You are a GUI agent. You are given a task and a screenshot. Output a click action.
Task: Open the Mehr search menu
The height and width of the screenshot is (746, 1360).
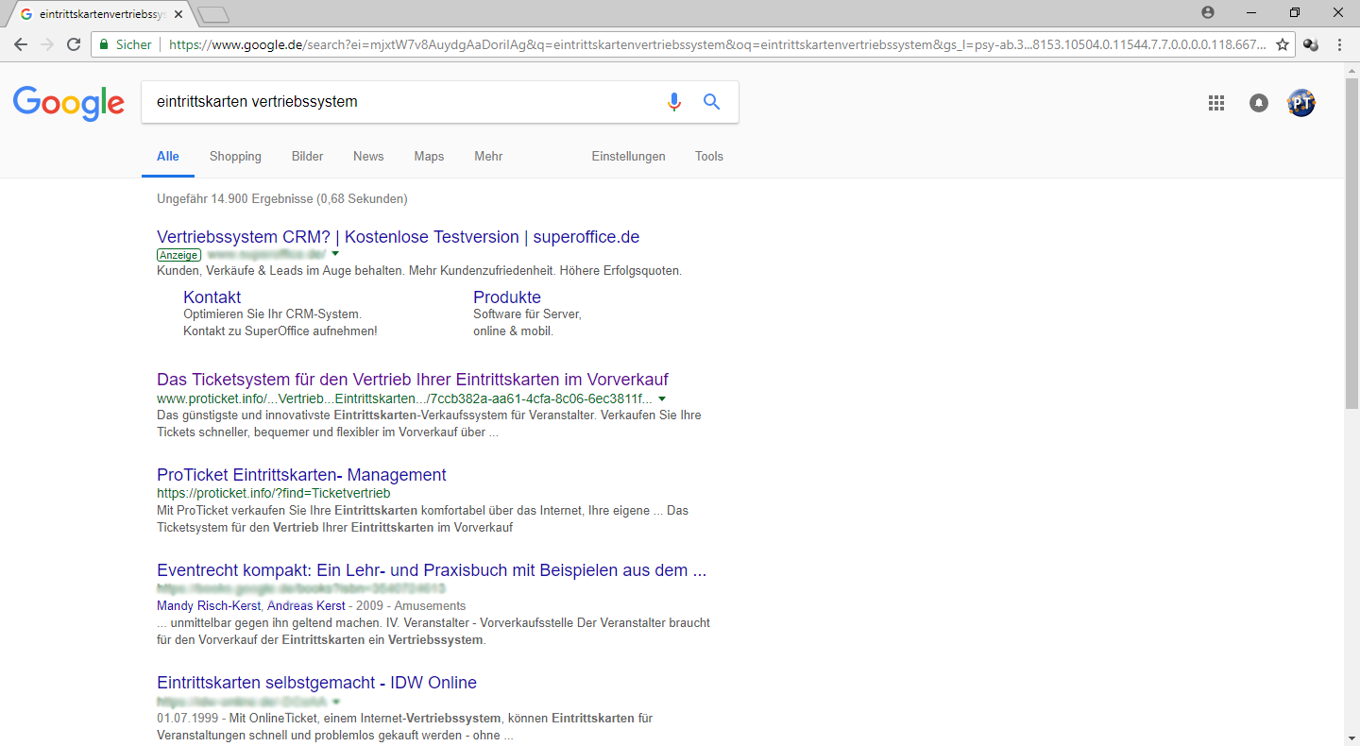[x=488, y=157]
